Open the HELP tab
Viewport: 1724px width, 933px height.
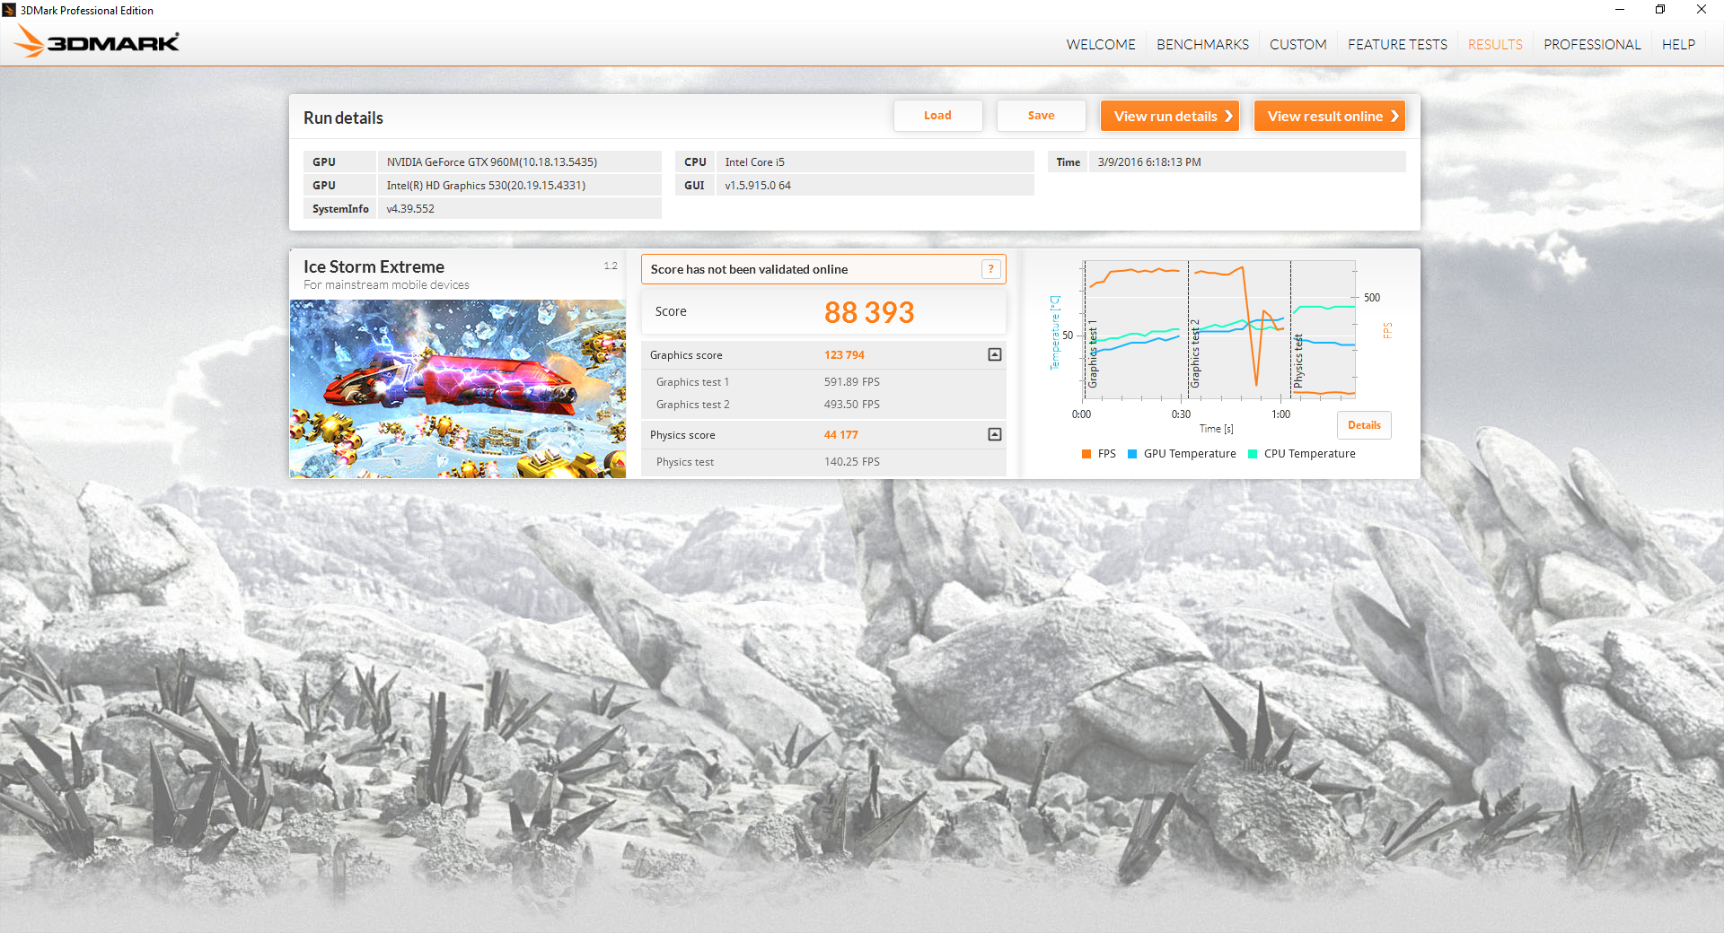pos(1678,44)
